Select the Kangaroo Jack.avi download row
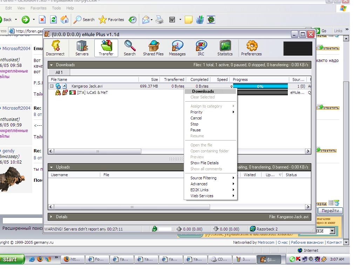Viewport: 359px width, 269px height. [x=179, y=86]
